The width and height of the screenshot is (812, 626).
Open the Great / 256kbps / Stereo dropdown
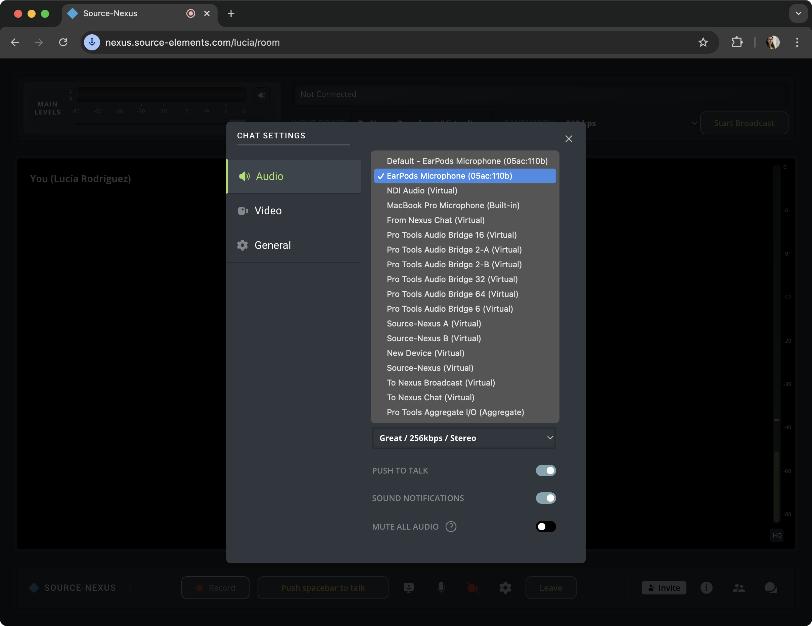coord(464,438)
